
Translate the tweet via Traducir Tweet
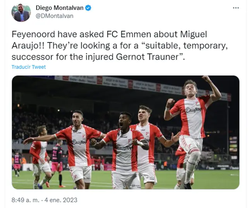tap(29, 67)
